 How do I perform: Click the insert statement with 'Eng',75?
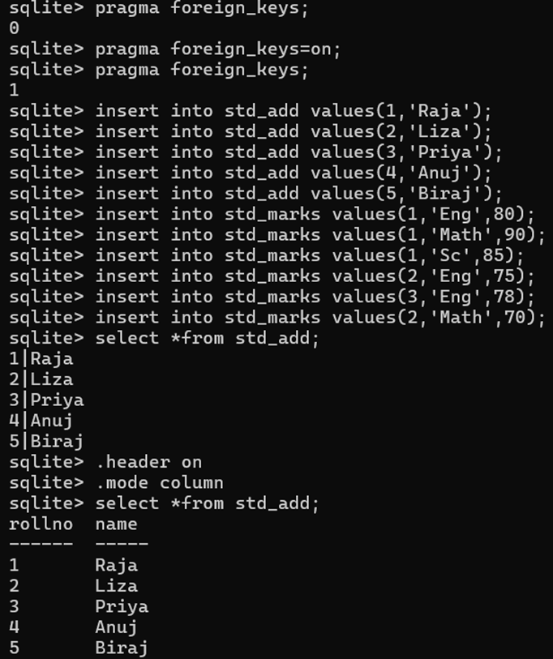coord(315,276)
